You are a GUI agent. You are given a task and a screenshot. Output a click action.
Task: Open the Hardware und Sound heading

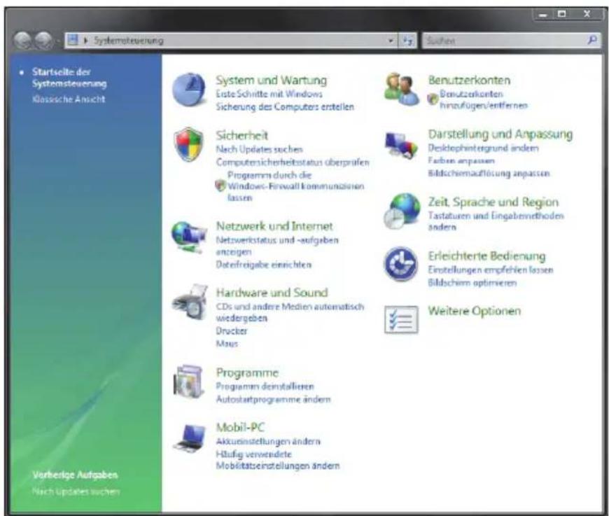272,292
